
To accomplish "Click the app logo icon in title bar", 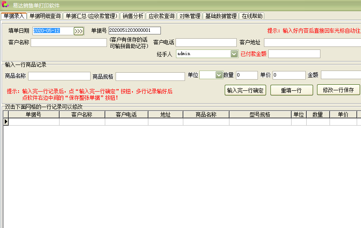I will [x=5, y=4].
